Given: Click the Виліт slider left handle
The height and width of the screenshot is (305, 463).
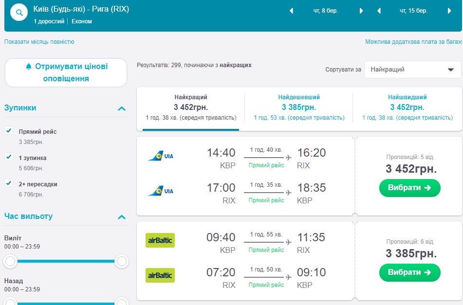Looking at the screenshot, I should pyautogui.click(x=10, y=262).
